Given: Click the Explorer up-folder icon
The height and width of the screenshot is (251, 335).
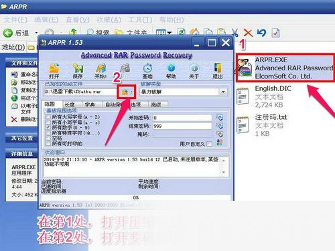Looking at the screenshot, I should tap(73, 33).
